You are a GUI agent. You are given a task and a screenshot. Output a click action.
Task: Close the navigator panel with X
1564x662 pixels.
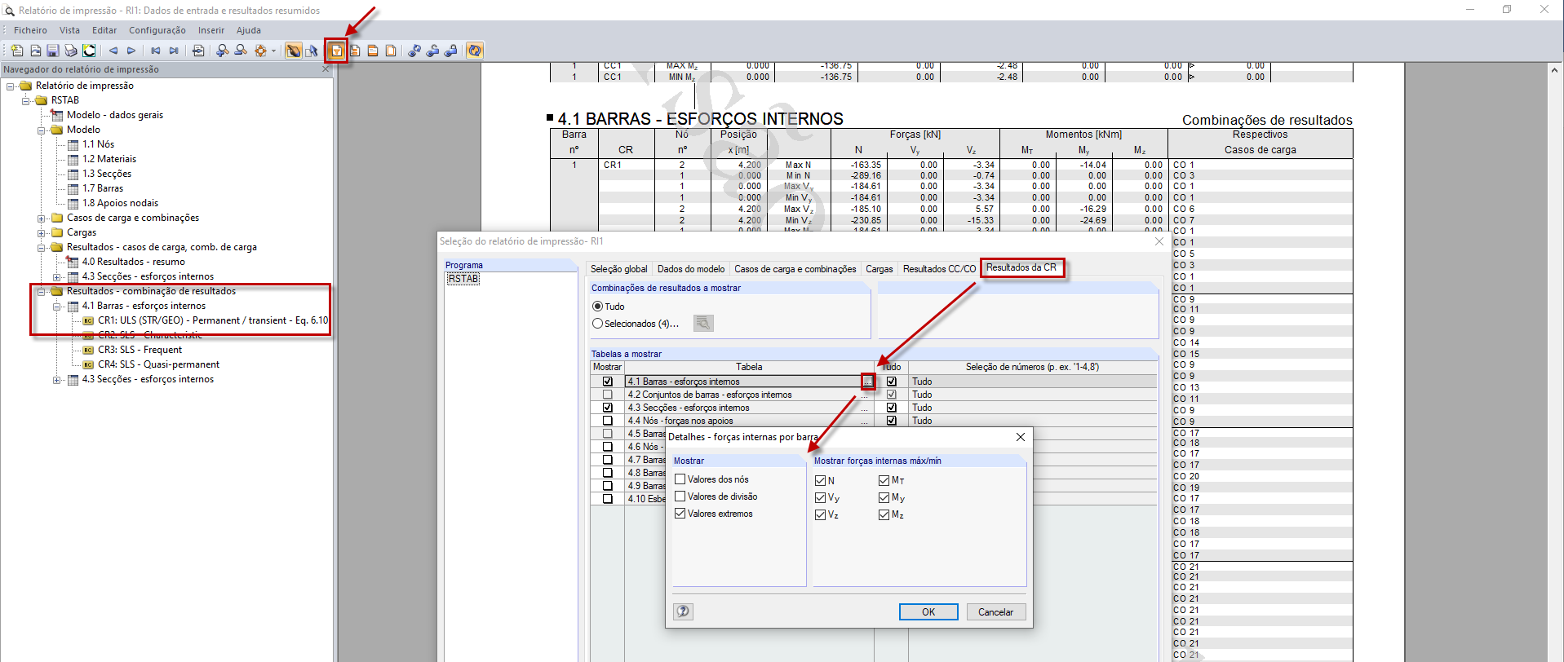pos(326,69)
